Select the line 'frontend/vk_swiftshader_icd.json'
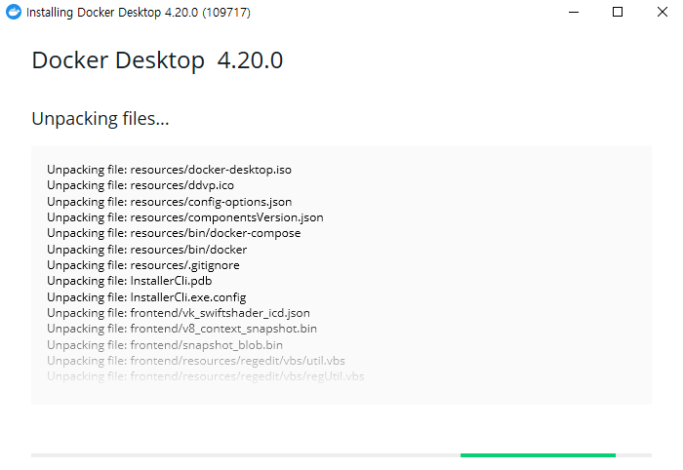 tap(179, 313)
